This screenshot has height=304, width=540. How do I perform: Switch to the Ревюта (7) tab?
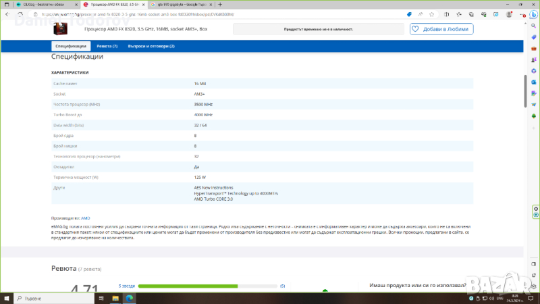pos(107,46)
